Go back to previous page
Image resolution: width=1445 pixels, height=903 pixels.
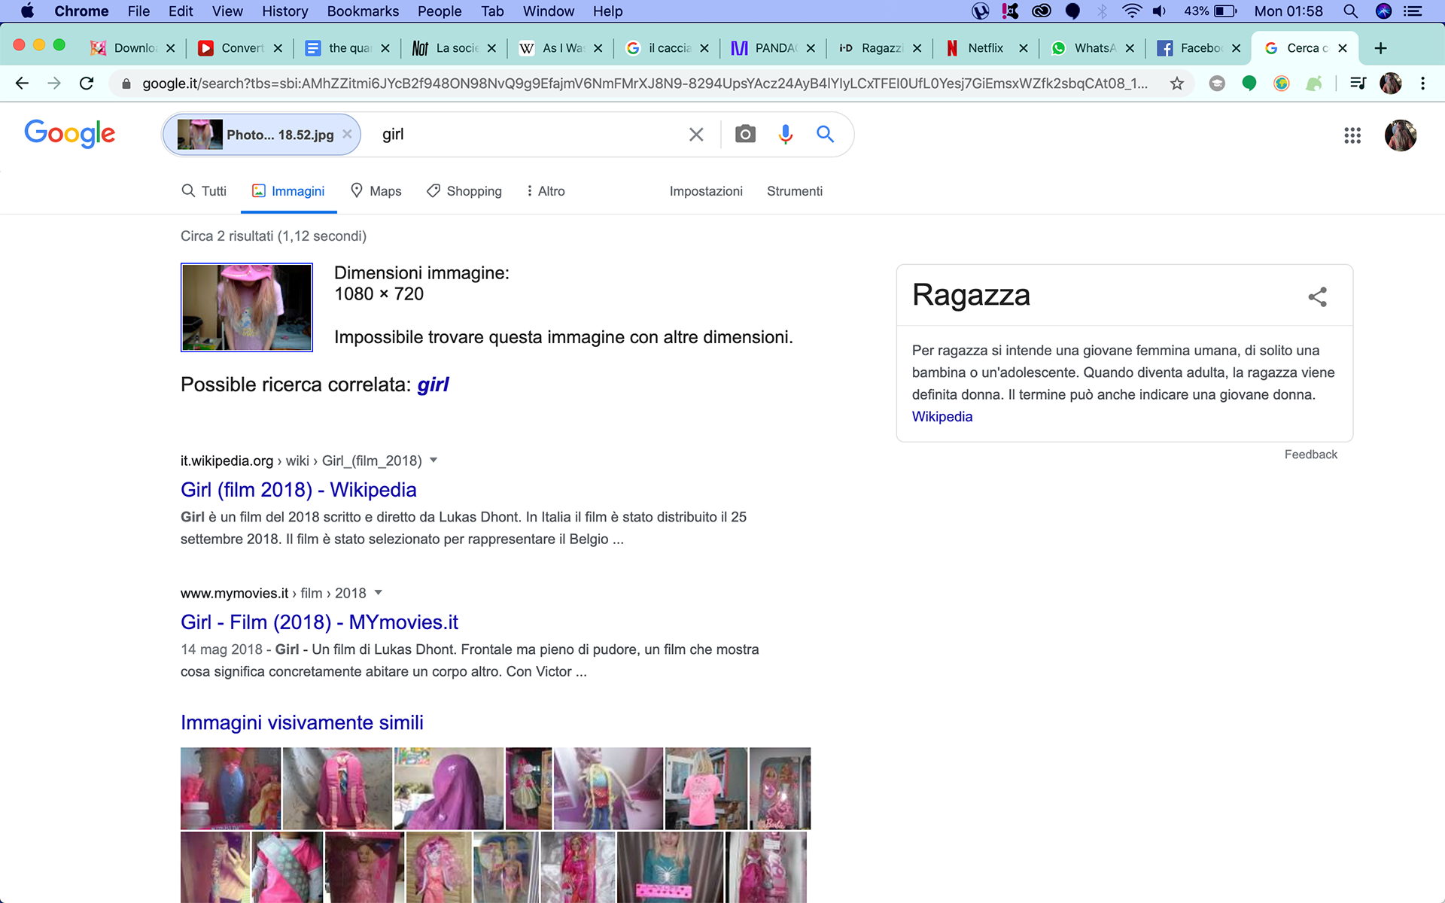22,84
